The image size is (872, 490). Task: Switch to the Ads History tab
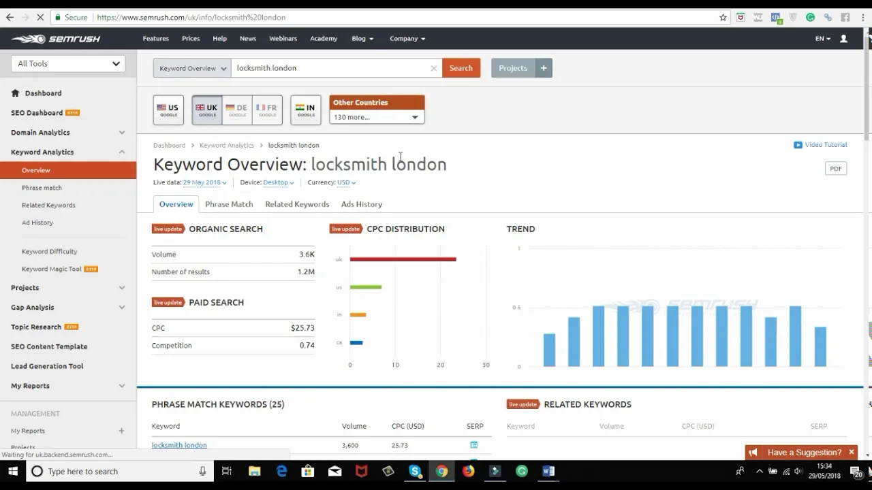[x=362, y=204]
